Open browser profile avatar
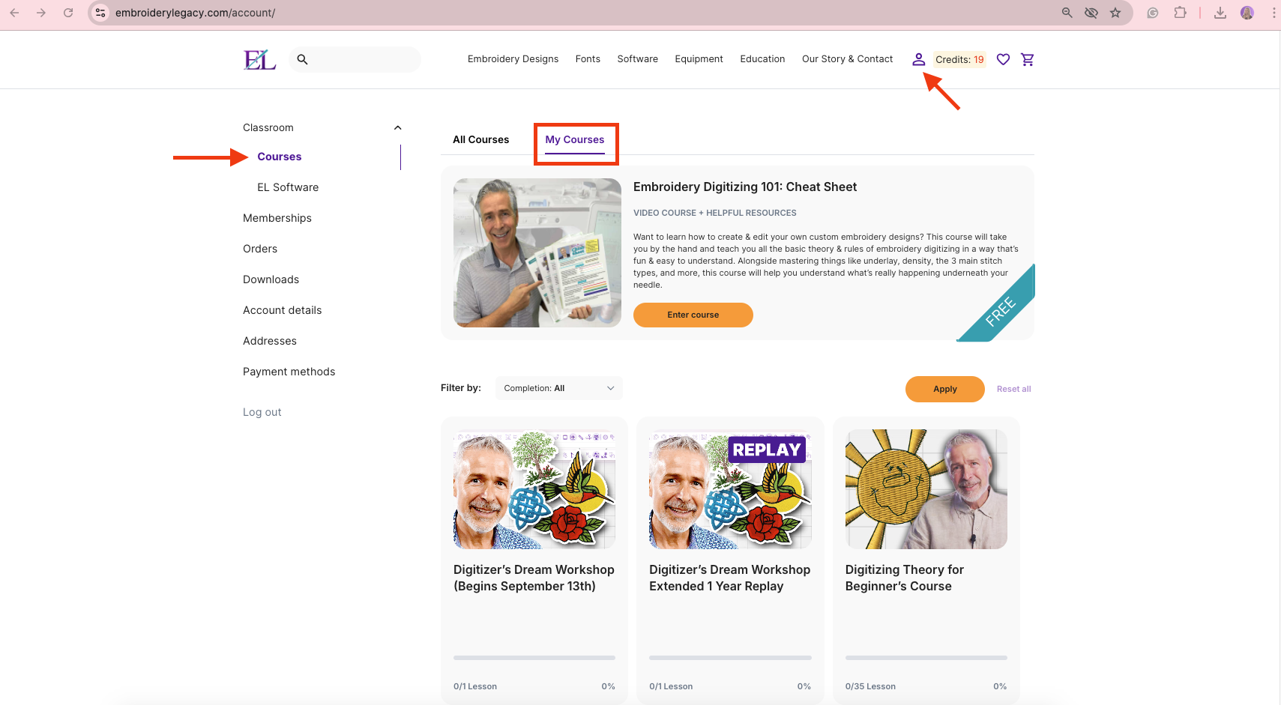The height and width of the screenshot is (705, 1281). (x=1247, y=13)
